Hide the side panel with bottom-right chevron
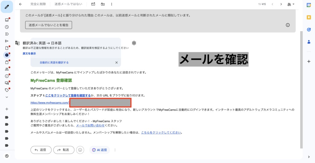The height and width of the screenshot is (163, 315). [309, 157]
